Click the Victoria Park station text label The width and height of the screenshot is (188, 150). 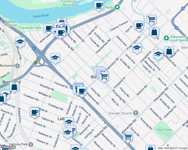click(x=18, y=144)
